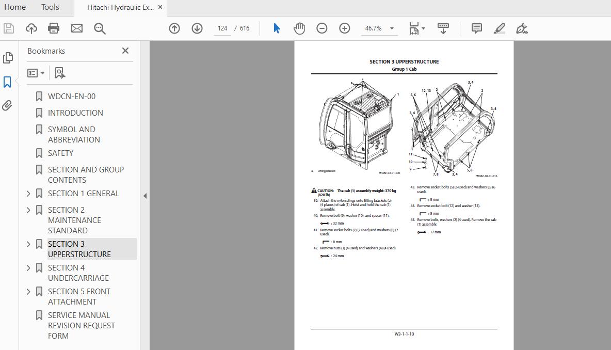This screenshot has width=611, height=350.
Task: Go to next page arrow
Action: [197, 28]
